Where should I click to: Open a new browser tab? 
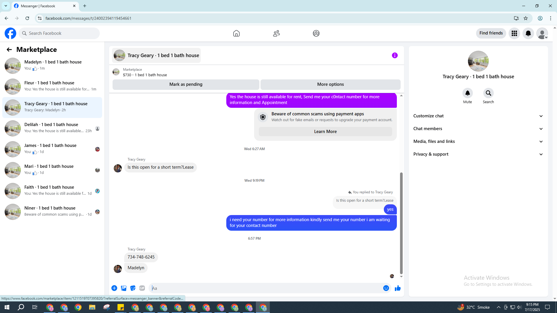tap(85, 6)
